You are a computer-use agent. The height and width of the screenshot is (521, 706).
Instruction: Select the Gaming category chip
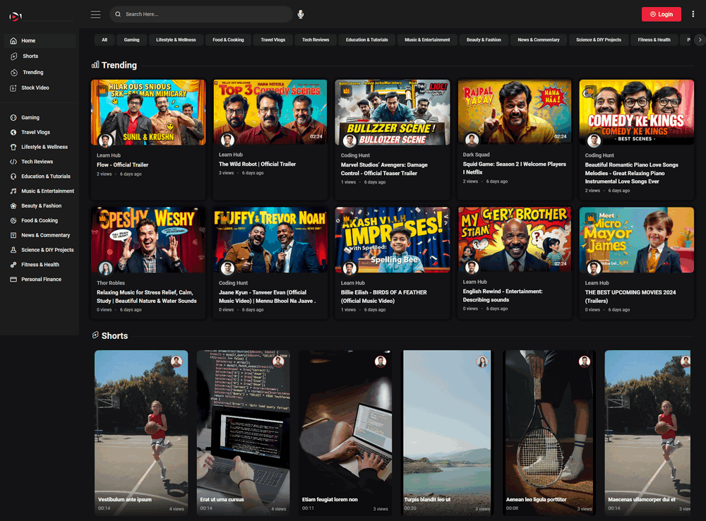[x=131, y=40]
